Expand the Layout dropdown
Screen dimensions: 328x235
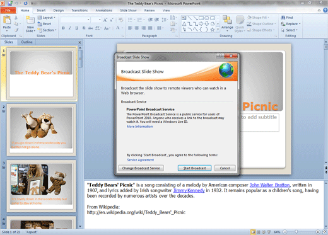tap(47, 18)
